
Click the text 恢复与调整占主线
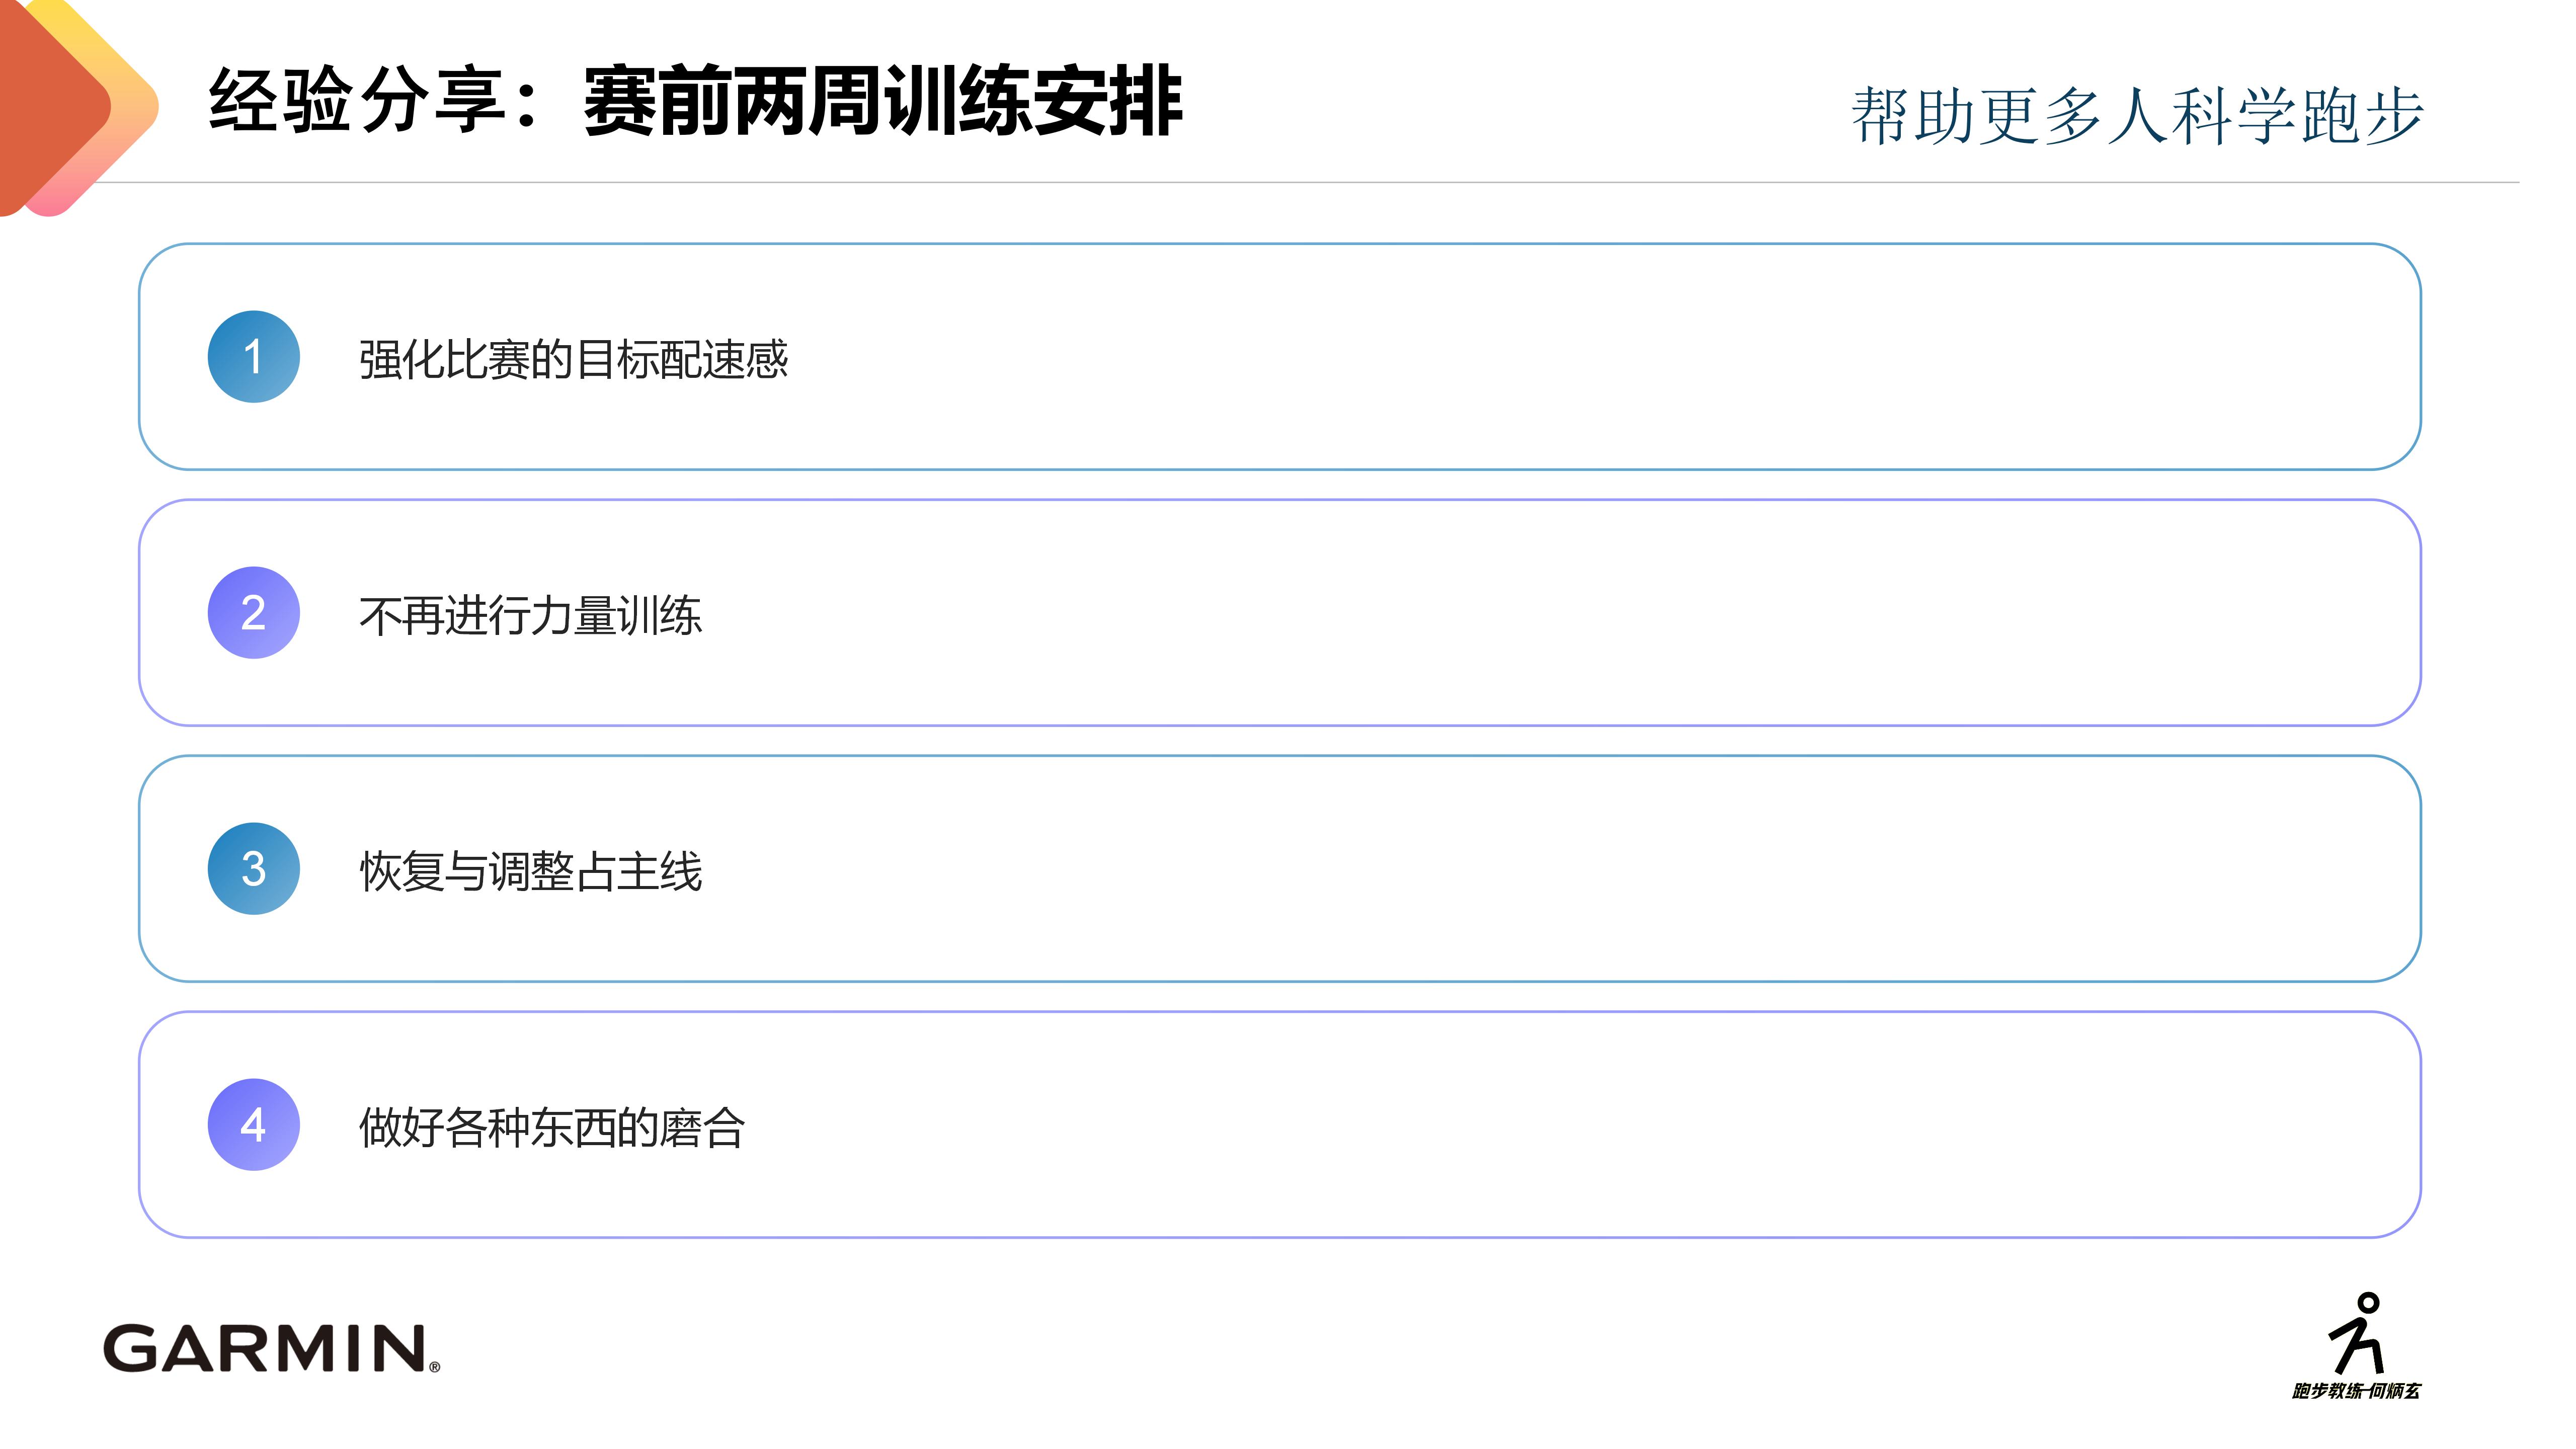tap(530, 872)
